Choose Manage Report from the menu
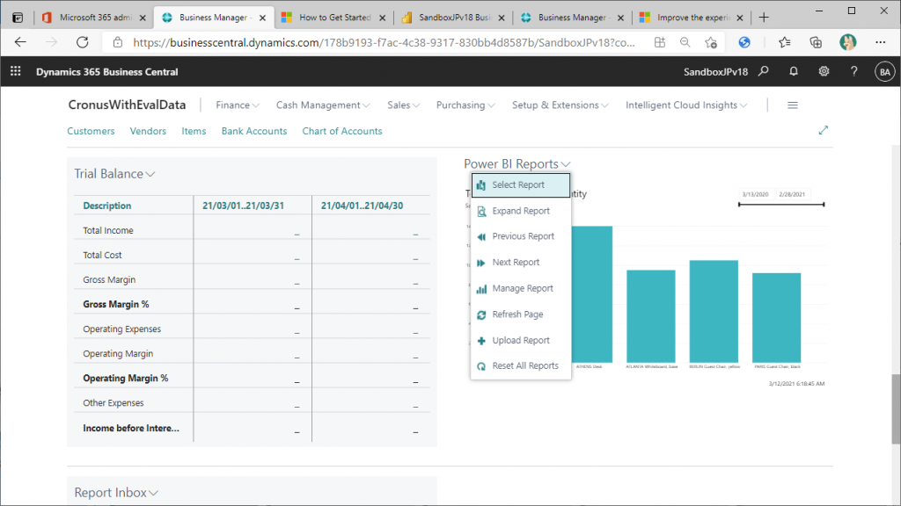This screenshot has width=901, height=506. click(521, 288)
